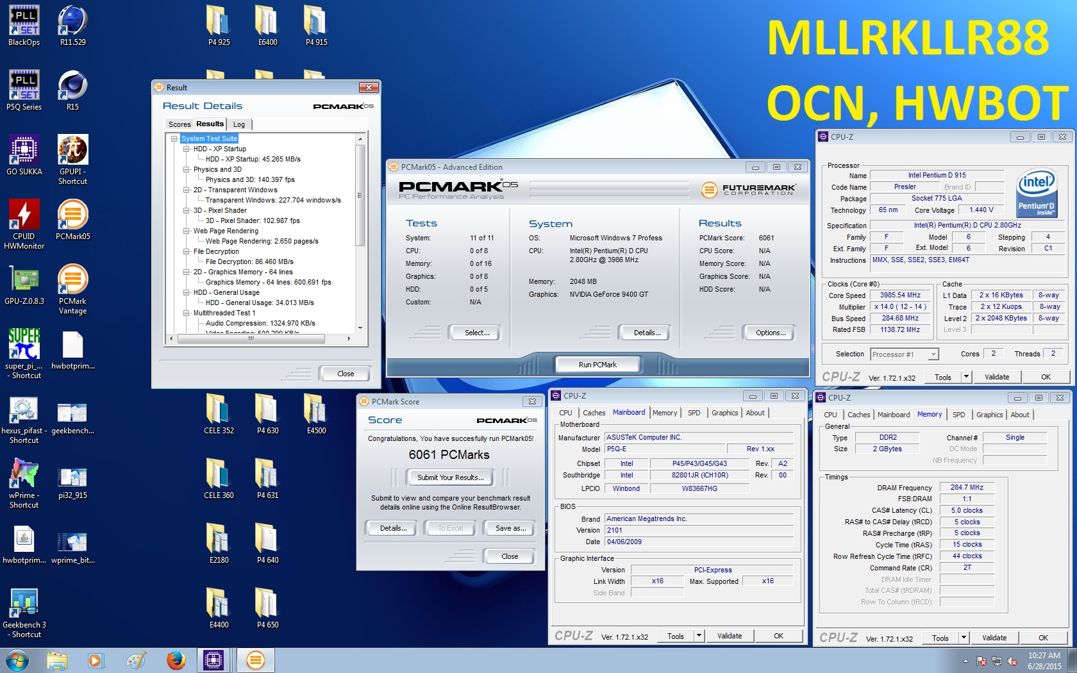
Task: Open the P4 650 folder
Action: [268, 608]
